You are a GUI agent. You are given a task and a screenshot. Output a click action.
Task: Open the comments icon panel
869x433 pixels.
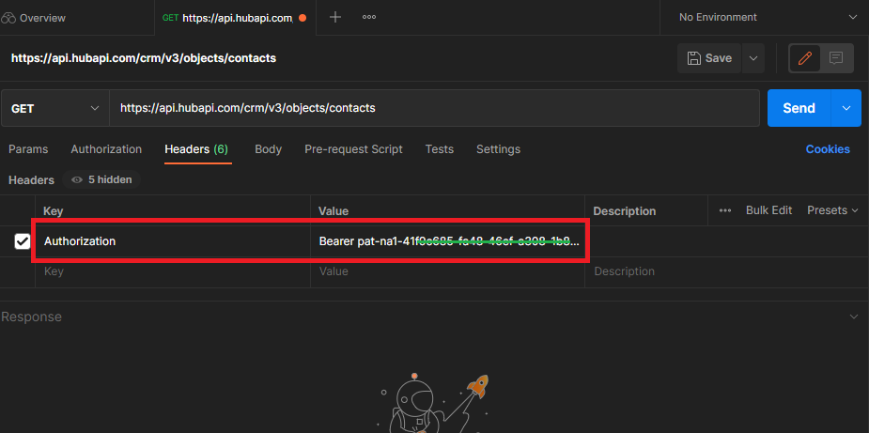click(836, 58)
